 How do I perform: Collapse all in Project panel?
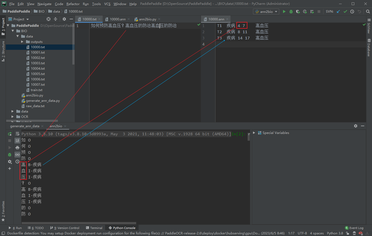(55, 19)
